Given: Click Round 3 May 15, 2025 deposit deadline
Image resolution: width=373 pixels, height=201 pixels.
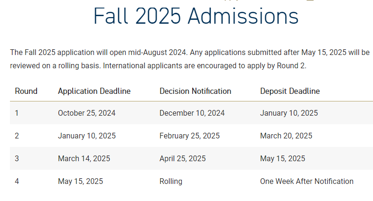Looking at the screenshot, I should click(x=282, y=158).
